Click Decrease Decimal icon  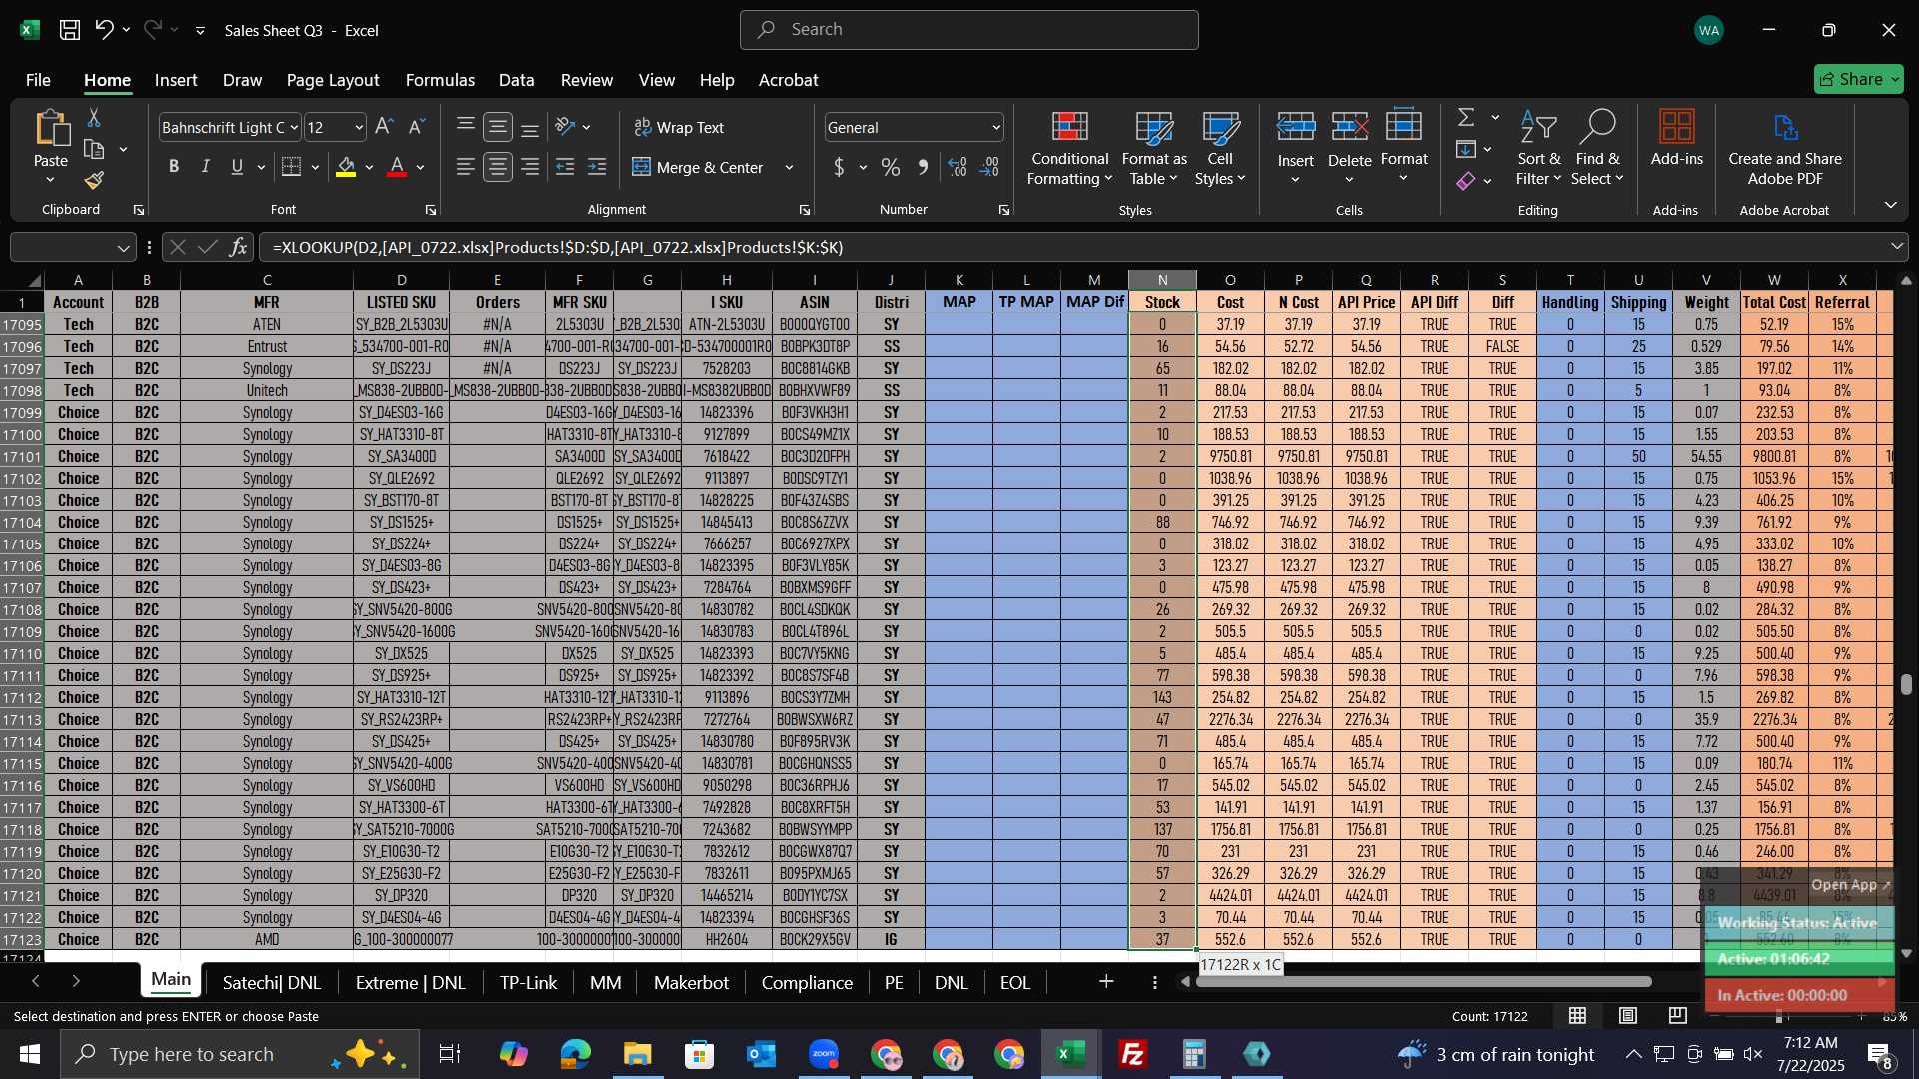[989, 167]
